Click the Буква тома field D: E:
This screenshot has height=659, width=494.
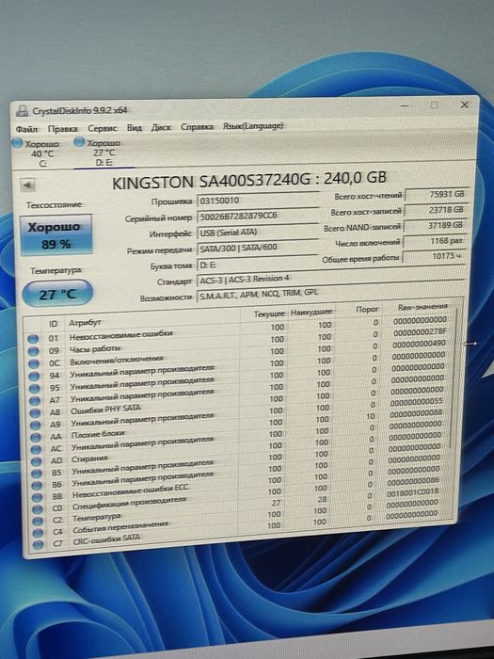click(x=258, y=264)
